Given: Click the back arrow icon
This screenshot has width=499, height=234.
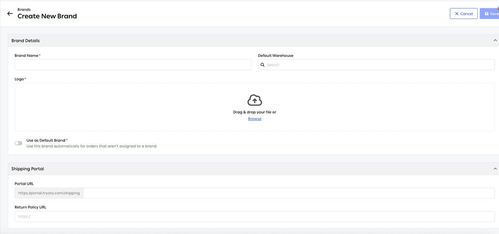Looking at the screenshot, I should [x=10, y=13].
